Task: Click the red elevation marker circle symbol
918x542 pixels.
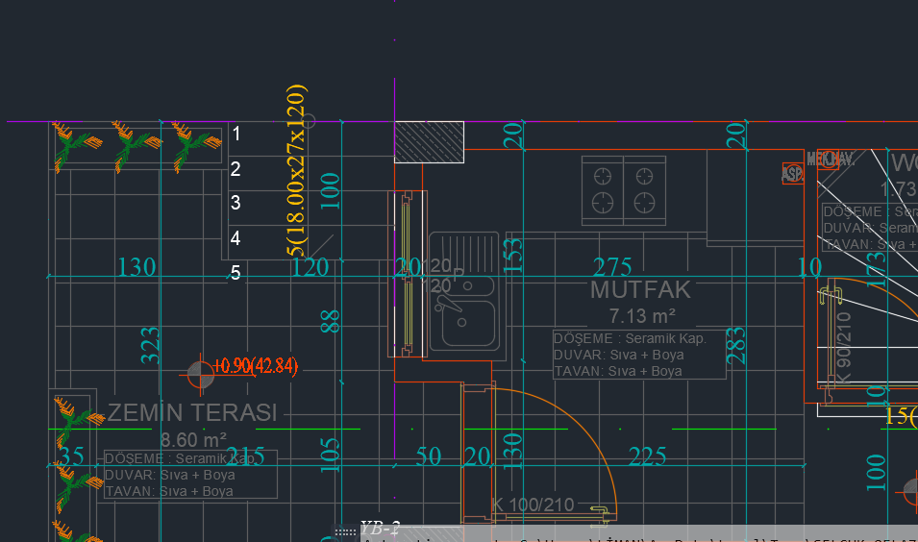Action: pos(200,375)
